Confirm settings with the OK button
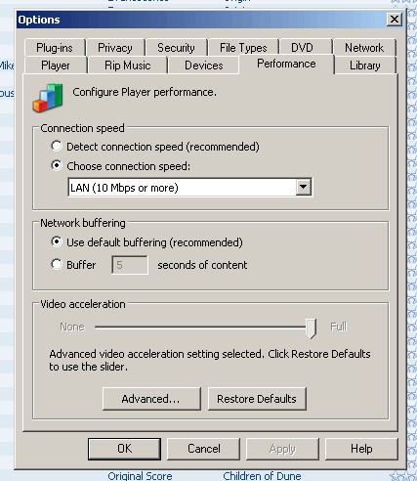Screen dimensions: 417x481 coord(124,449)
